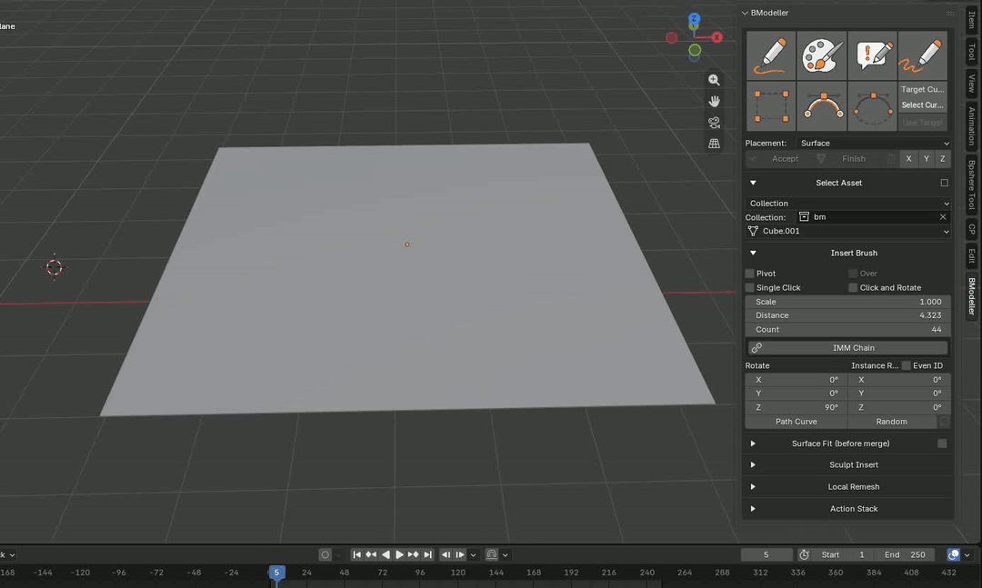Jump to next keyframe
The height and width of the screenshot is (588, 982).
click(414, 554)
